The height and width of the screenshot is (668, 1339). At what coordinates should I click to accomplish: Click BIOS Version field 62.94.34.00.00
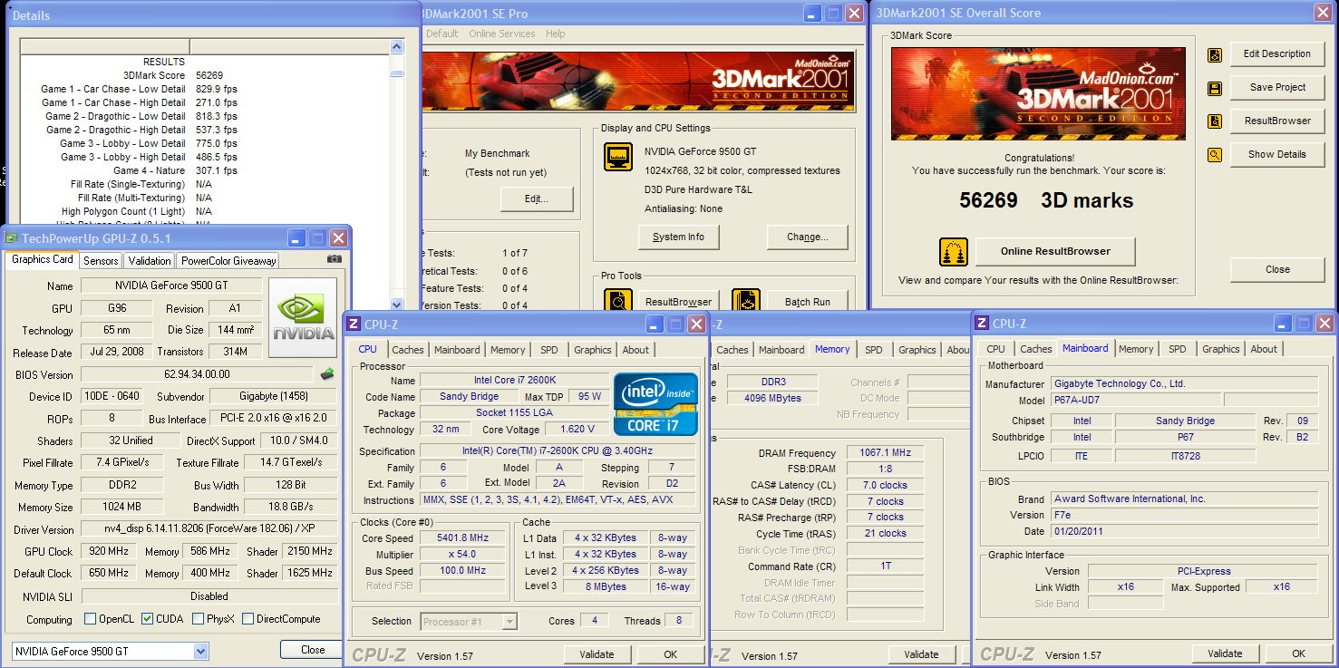[199, 374]
